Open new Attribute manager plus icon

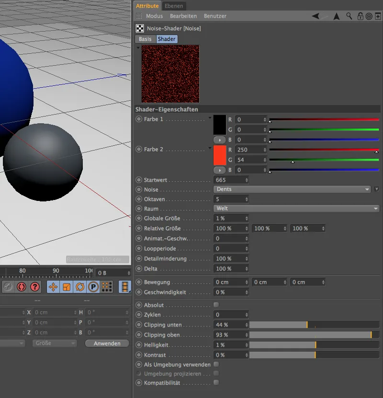378,16
